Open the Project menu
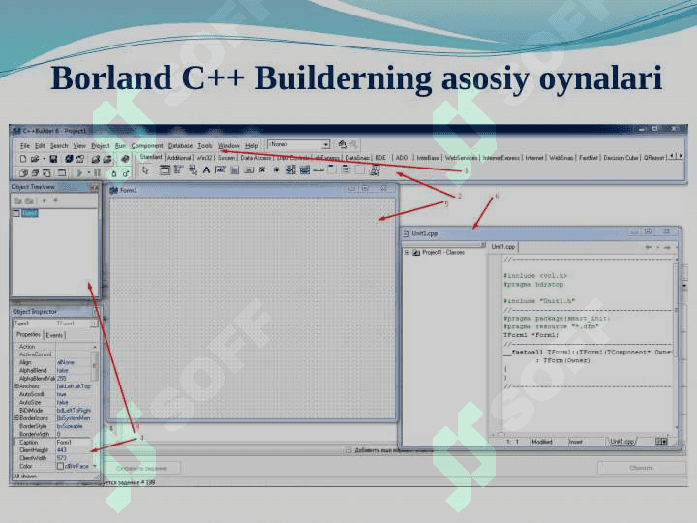The height and width of the screenshot is (523, 697). [x=100, y=145]
